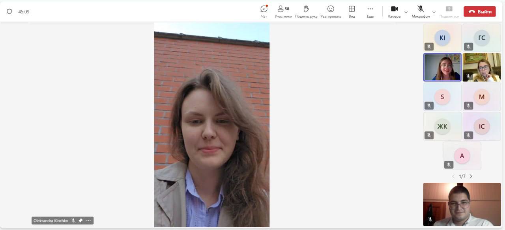Click muted mic icon on IC tile
Screen dimensions: 505x230
pyautogui.click(x=468, y=135)
